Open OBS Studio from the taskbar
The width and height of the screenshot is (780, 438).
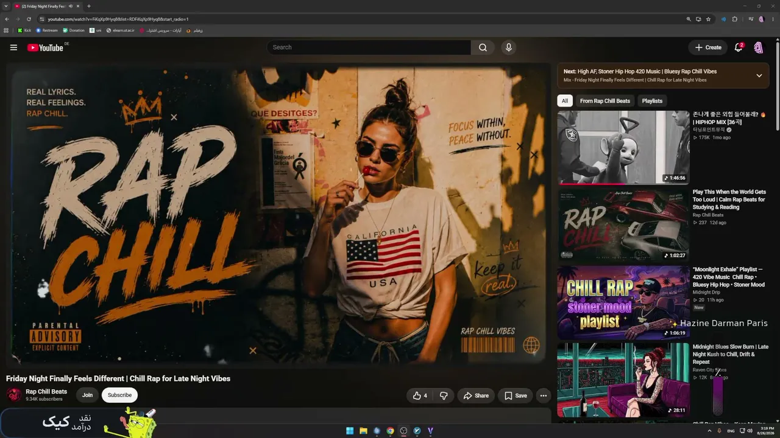point(403,431)
